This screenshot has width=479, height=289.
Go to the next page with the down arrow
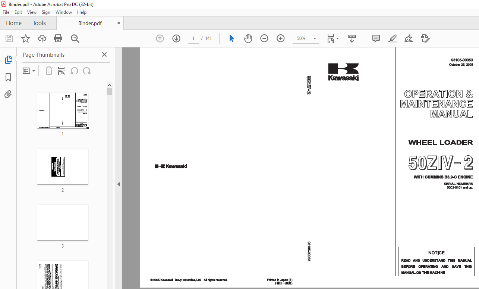(176, 38)
